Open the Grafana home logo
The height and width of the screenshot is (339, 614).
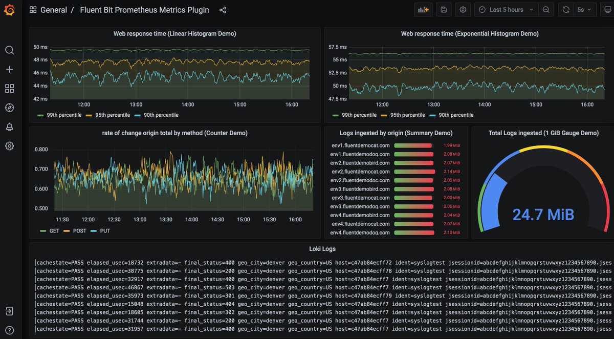click(9, 9)
